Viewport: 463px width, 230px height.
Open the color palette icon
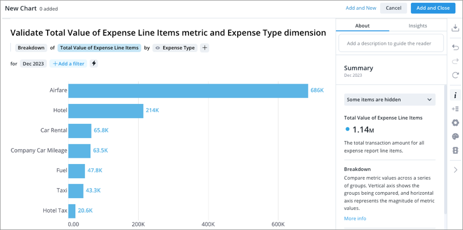pos(455,136)
